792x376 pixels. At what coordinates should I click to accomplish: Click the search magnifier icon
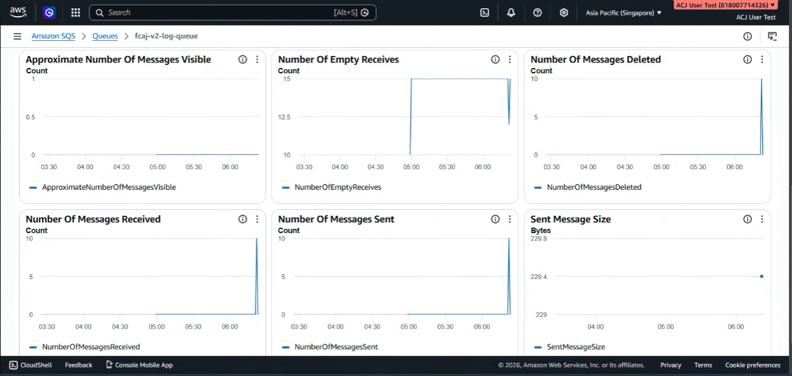(x=99, y=12)
